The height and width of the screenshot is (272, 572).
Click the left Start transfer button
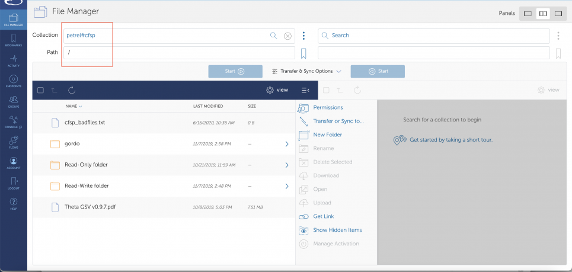tap(235, 71)
